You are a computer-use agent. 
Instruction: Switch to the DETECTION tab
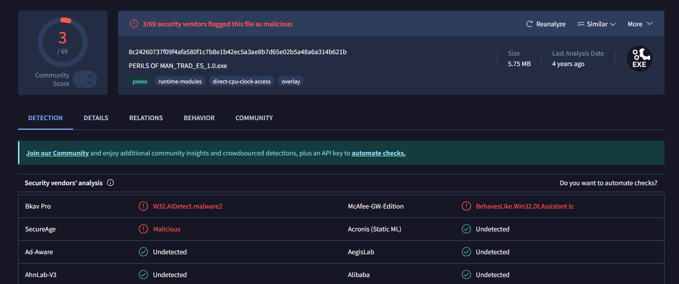(x=45, y=118)
